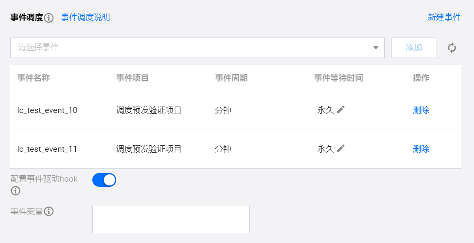Click the 事件周期 column header
Image resolution: width=474 pixels, height=243 pixels.
(231, 78)
